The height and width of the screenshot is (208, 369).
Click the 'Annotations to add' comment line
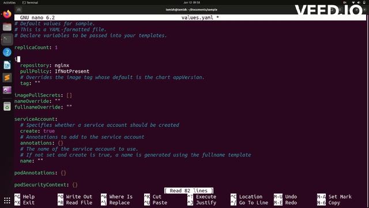tap(82, 137)
